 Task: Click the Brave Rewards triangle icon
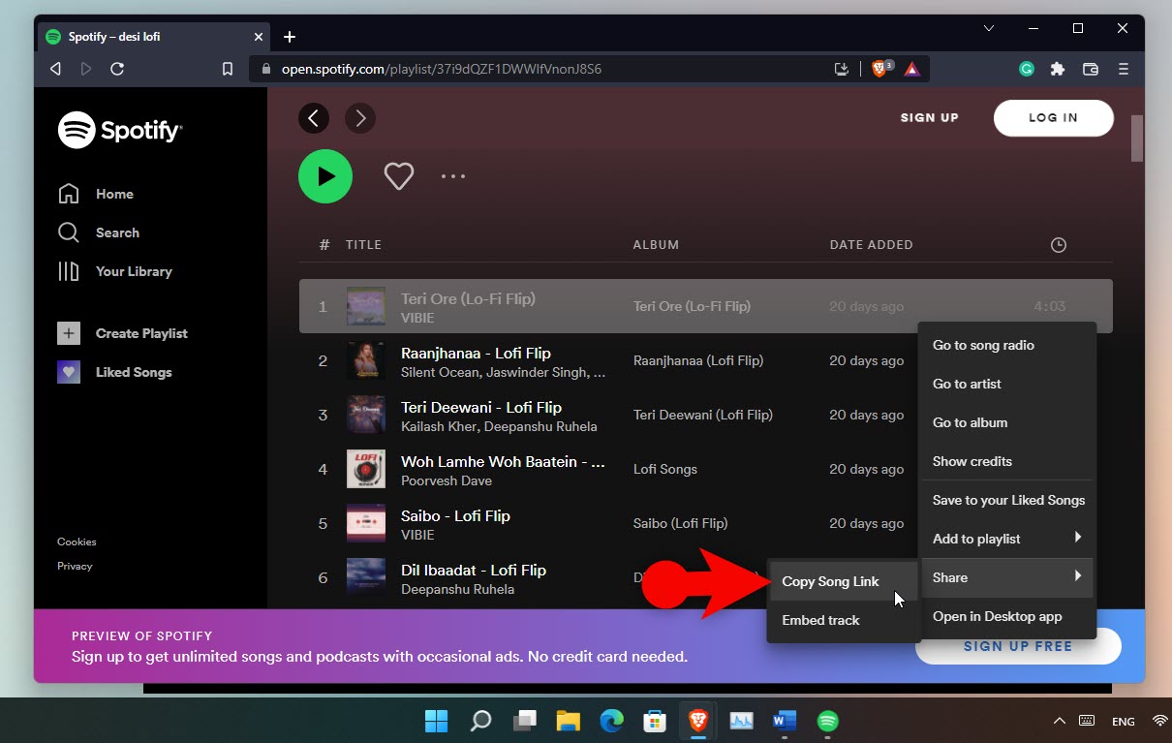911,69
